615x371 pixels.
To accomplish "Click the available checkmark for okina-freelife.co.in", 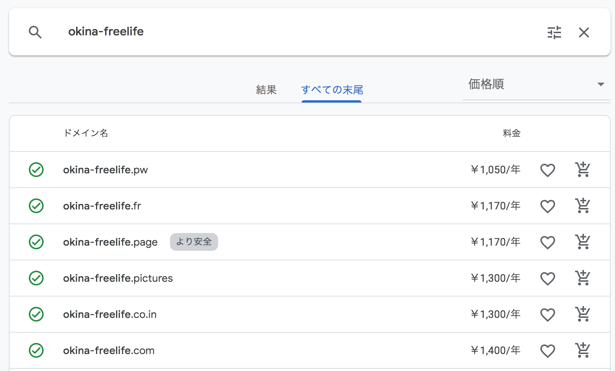I will click(x=36, y=314).
